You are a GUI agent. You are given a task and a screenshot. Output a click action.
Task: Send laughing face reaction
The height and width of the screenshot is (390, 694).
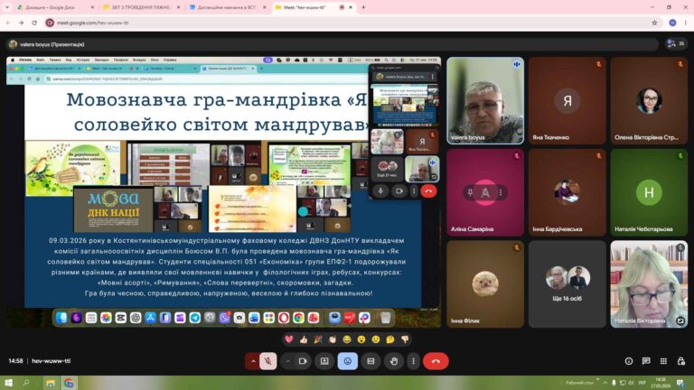click(x=347, y=339)
